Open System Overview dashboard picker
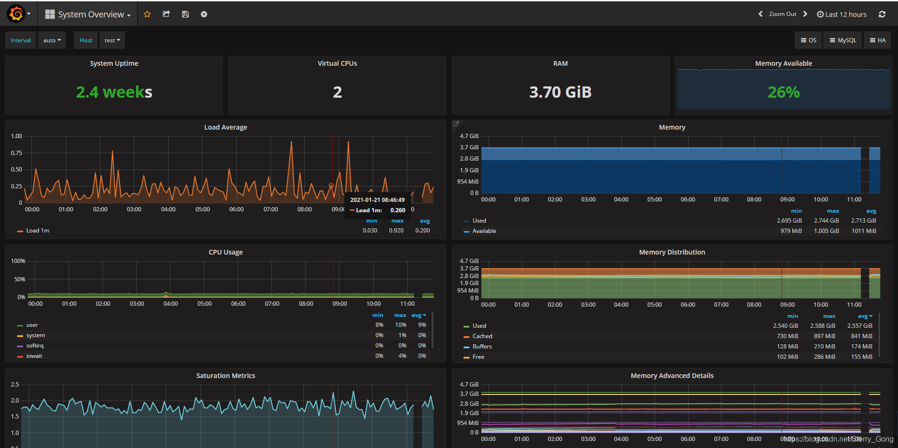 click(x=88, y=14)
